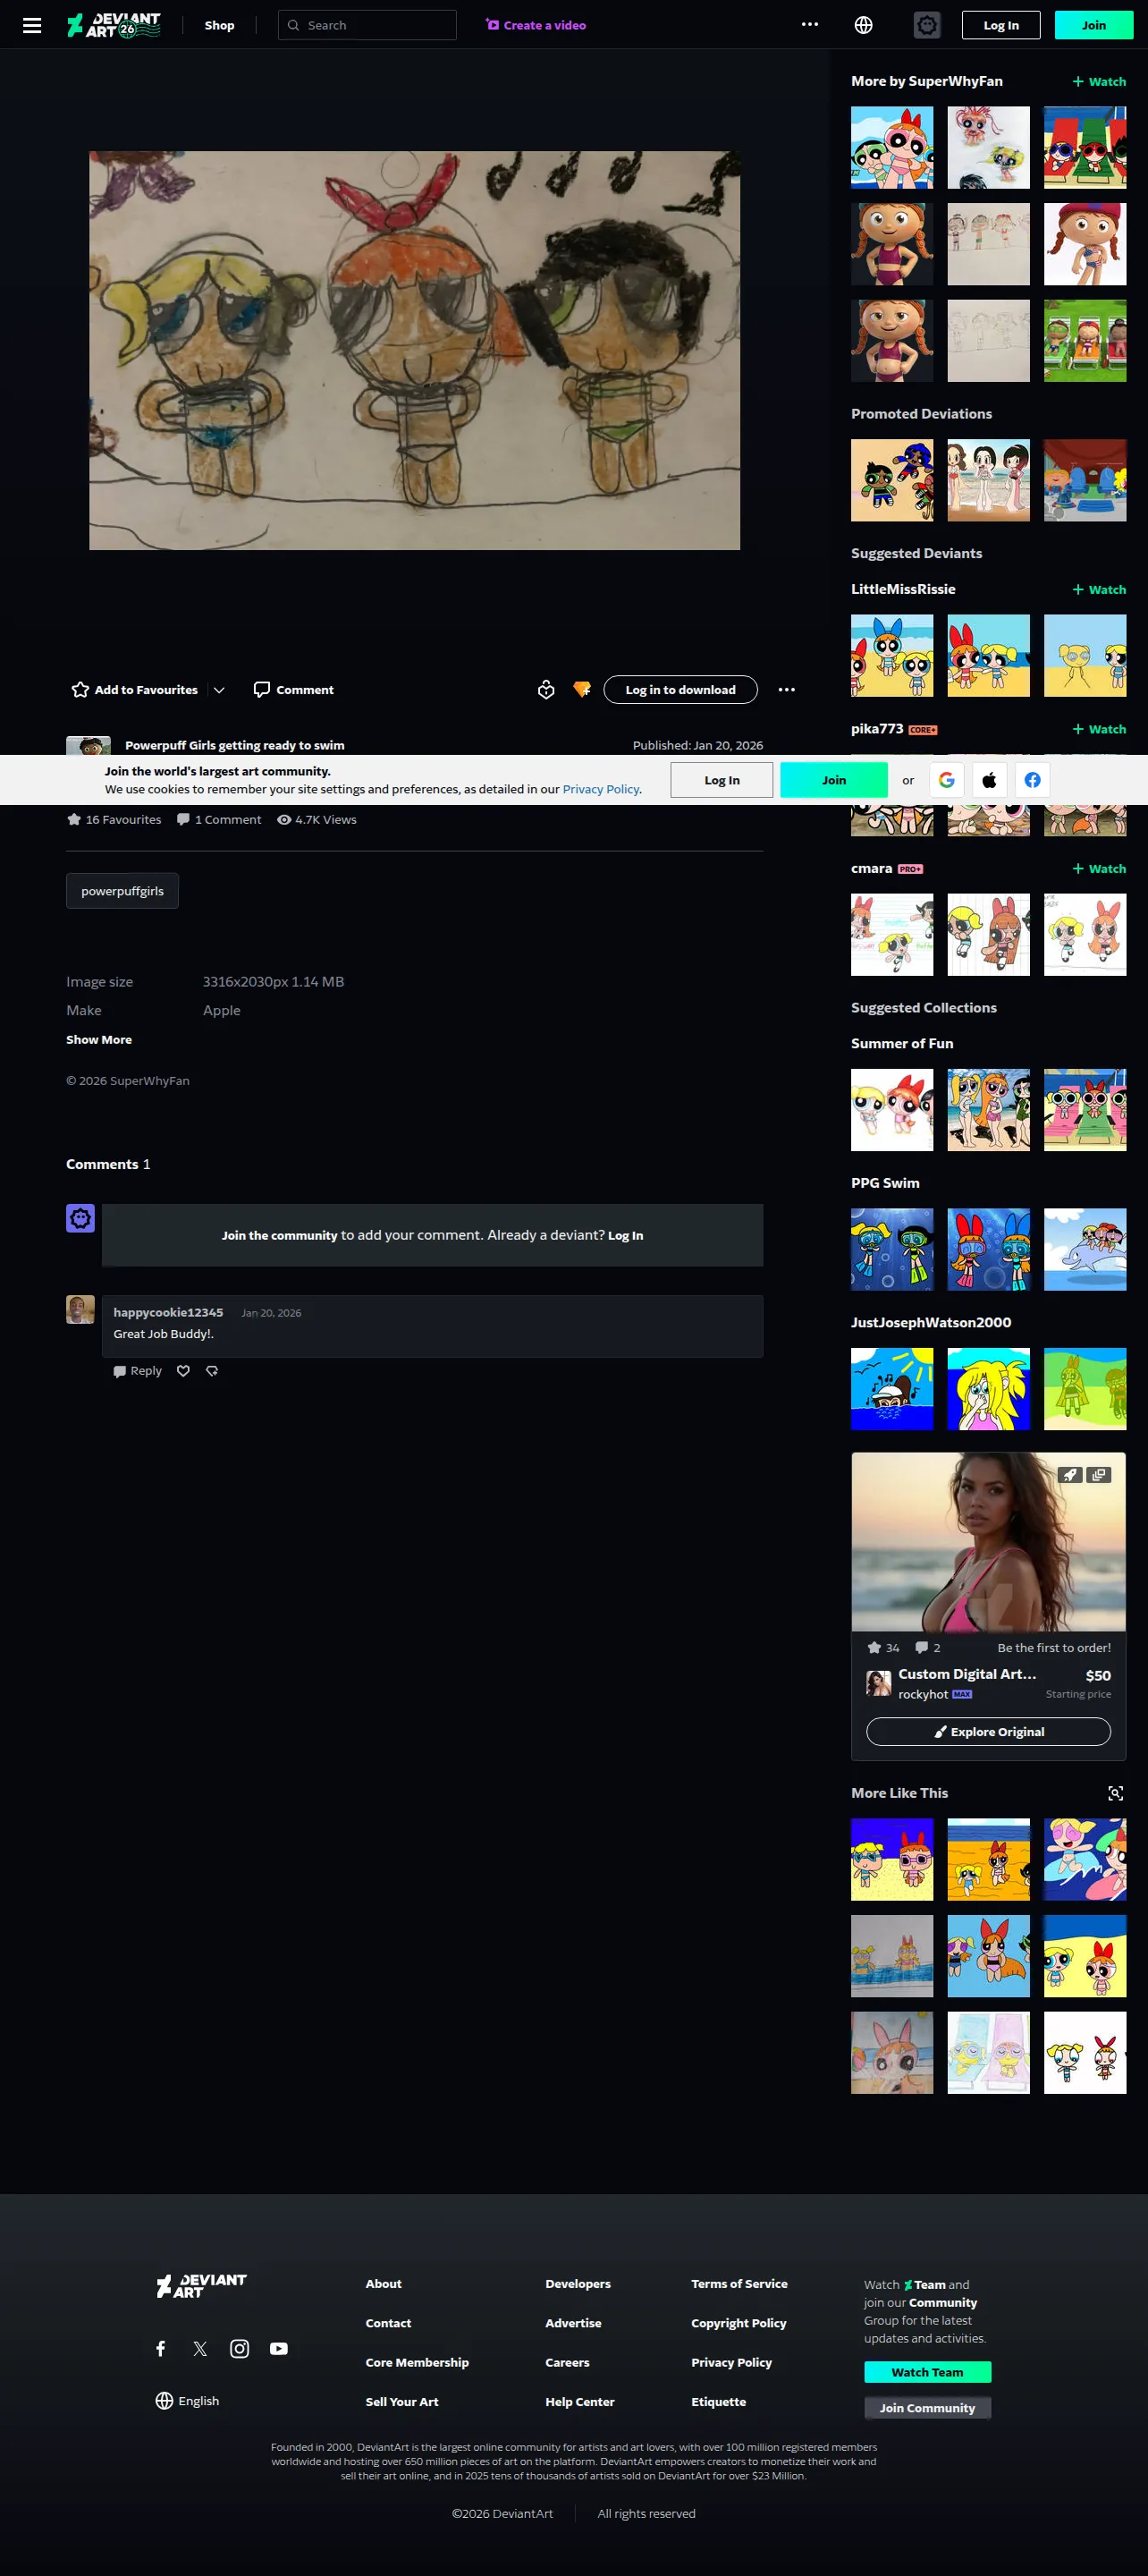Click the views eye icon
The image size is (1148, 2576).
point(284,820)
